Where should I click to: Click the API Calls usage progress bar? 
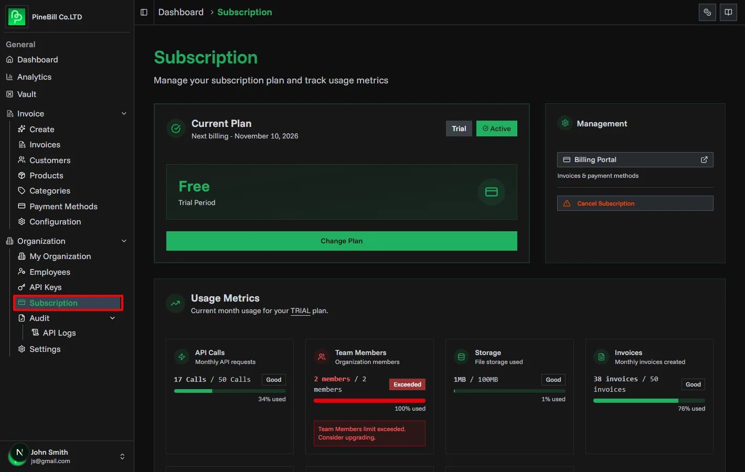click(x=229, y=390)
